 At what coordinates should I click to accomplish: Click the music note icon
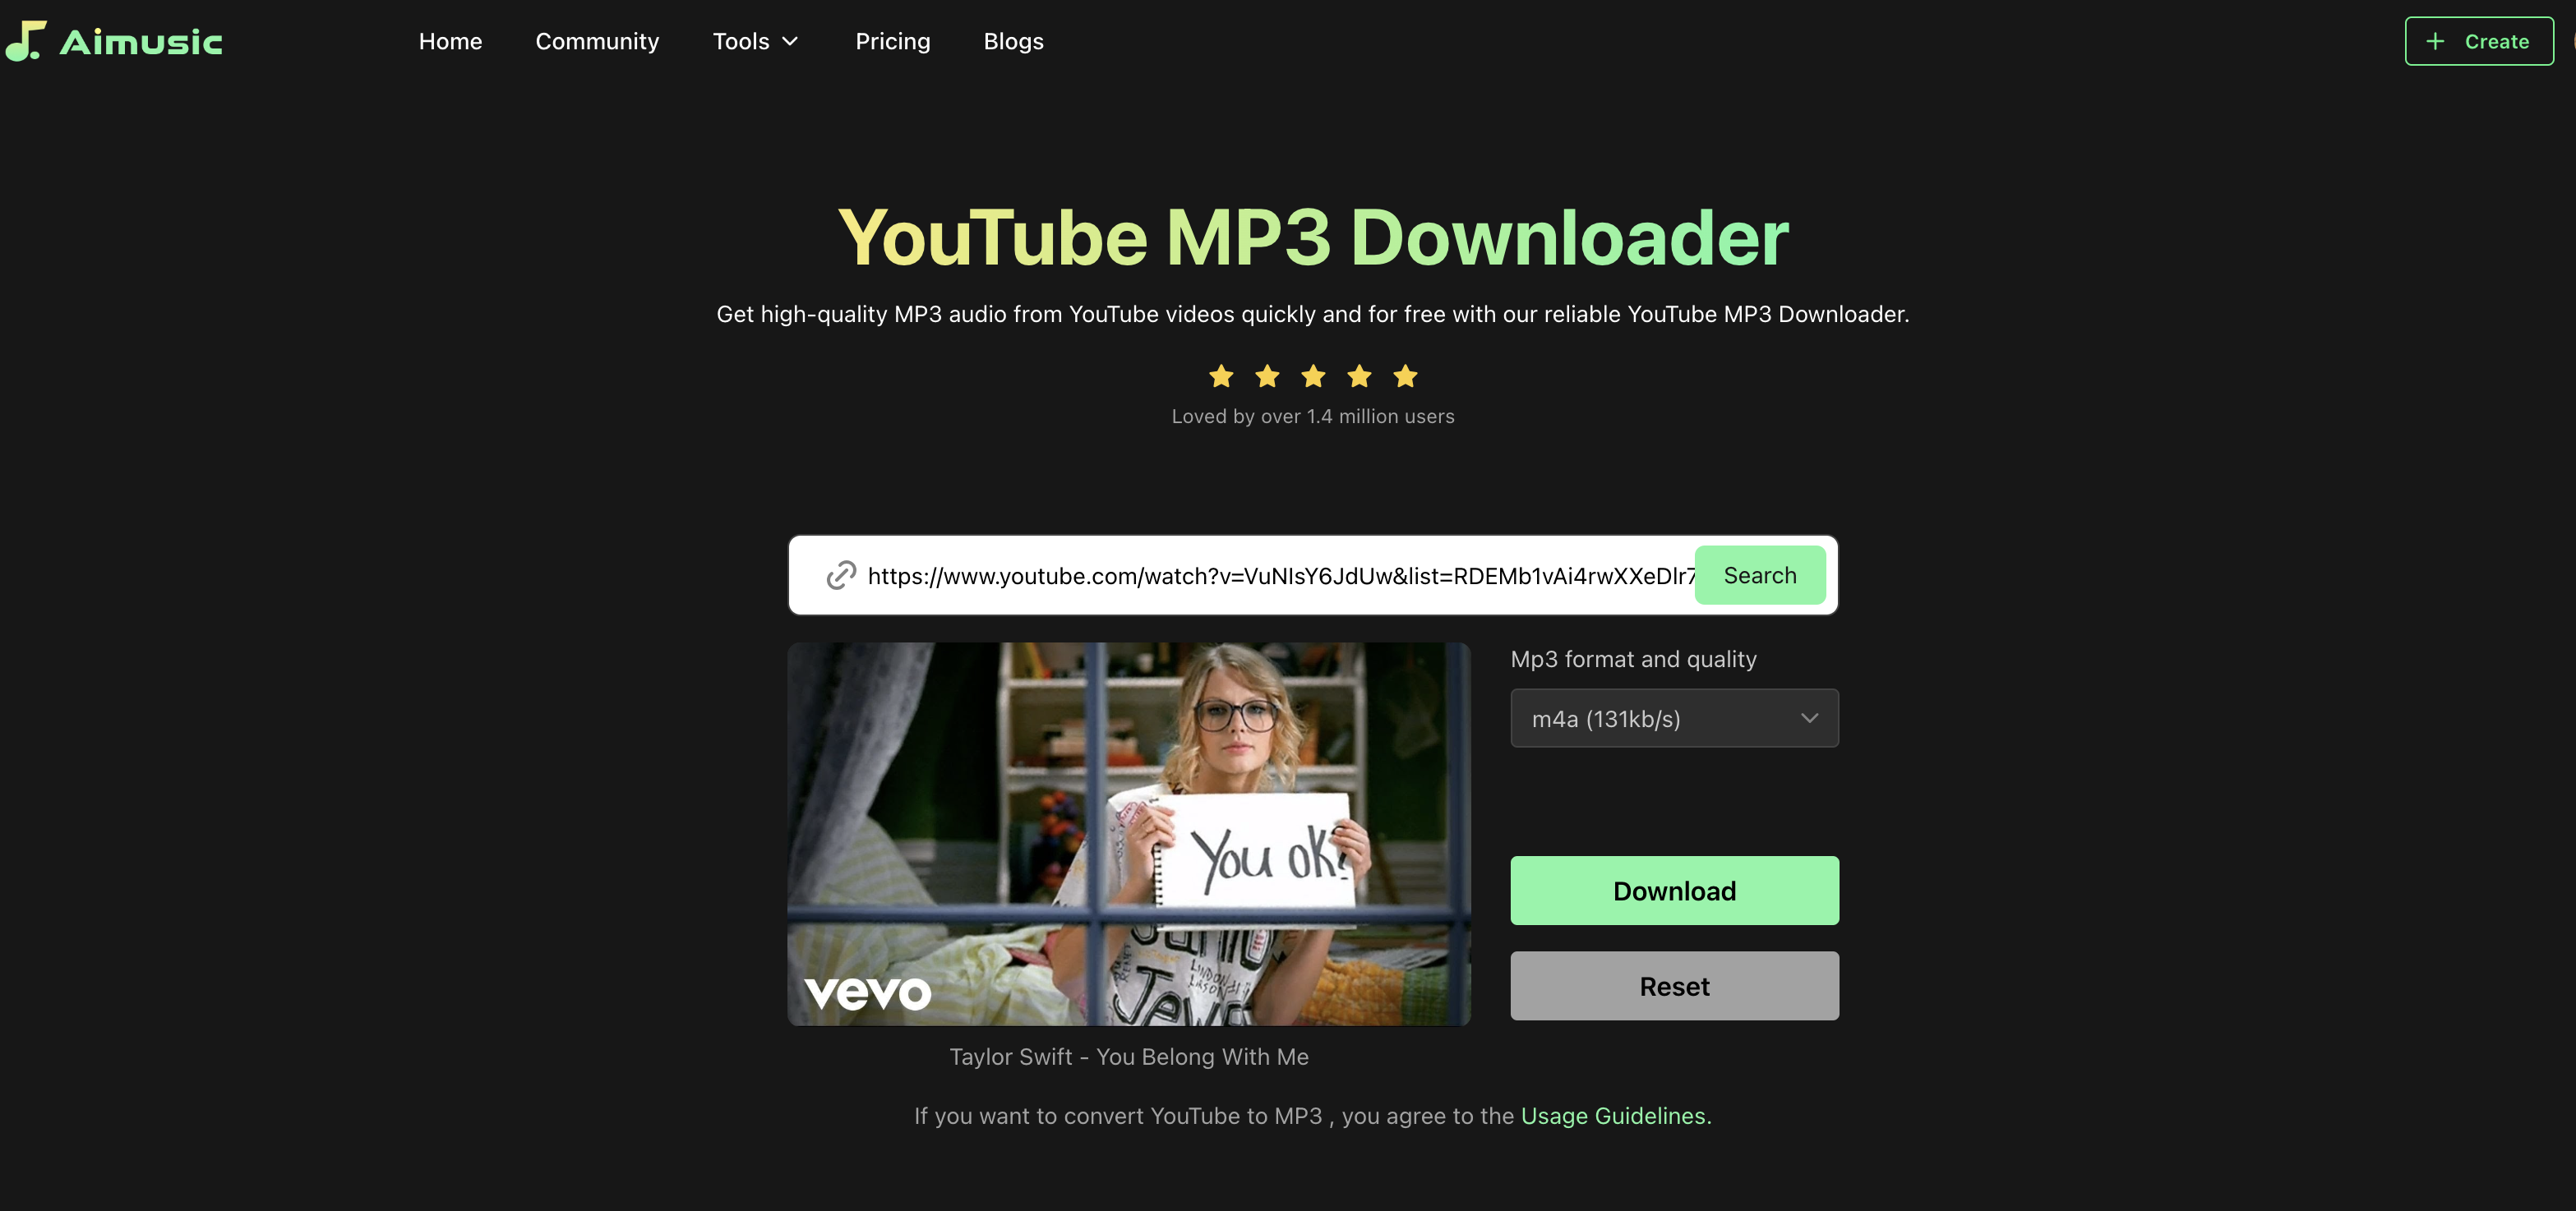coord(23,39)
